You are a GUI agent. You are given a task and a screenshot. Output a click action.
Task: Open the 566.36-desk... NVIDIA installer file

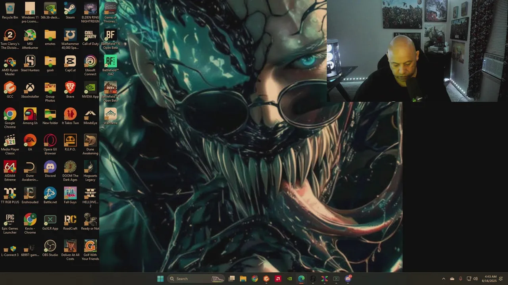50,11
